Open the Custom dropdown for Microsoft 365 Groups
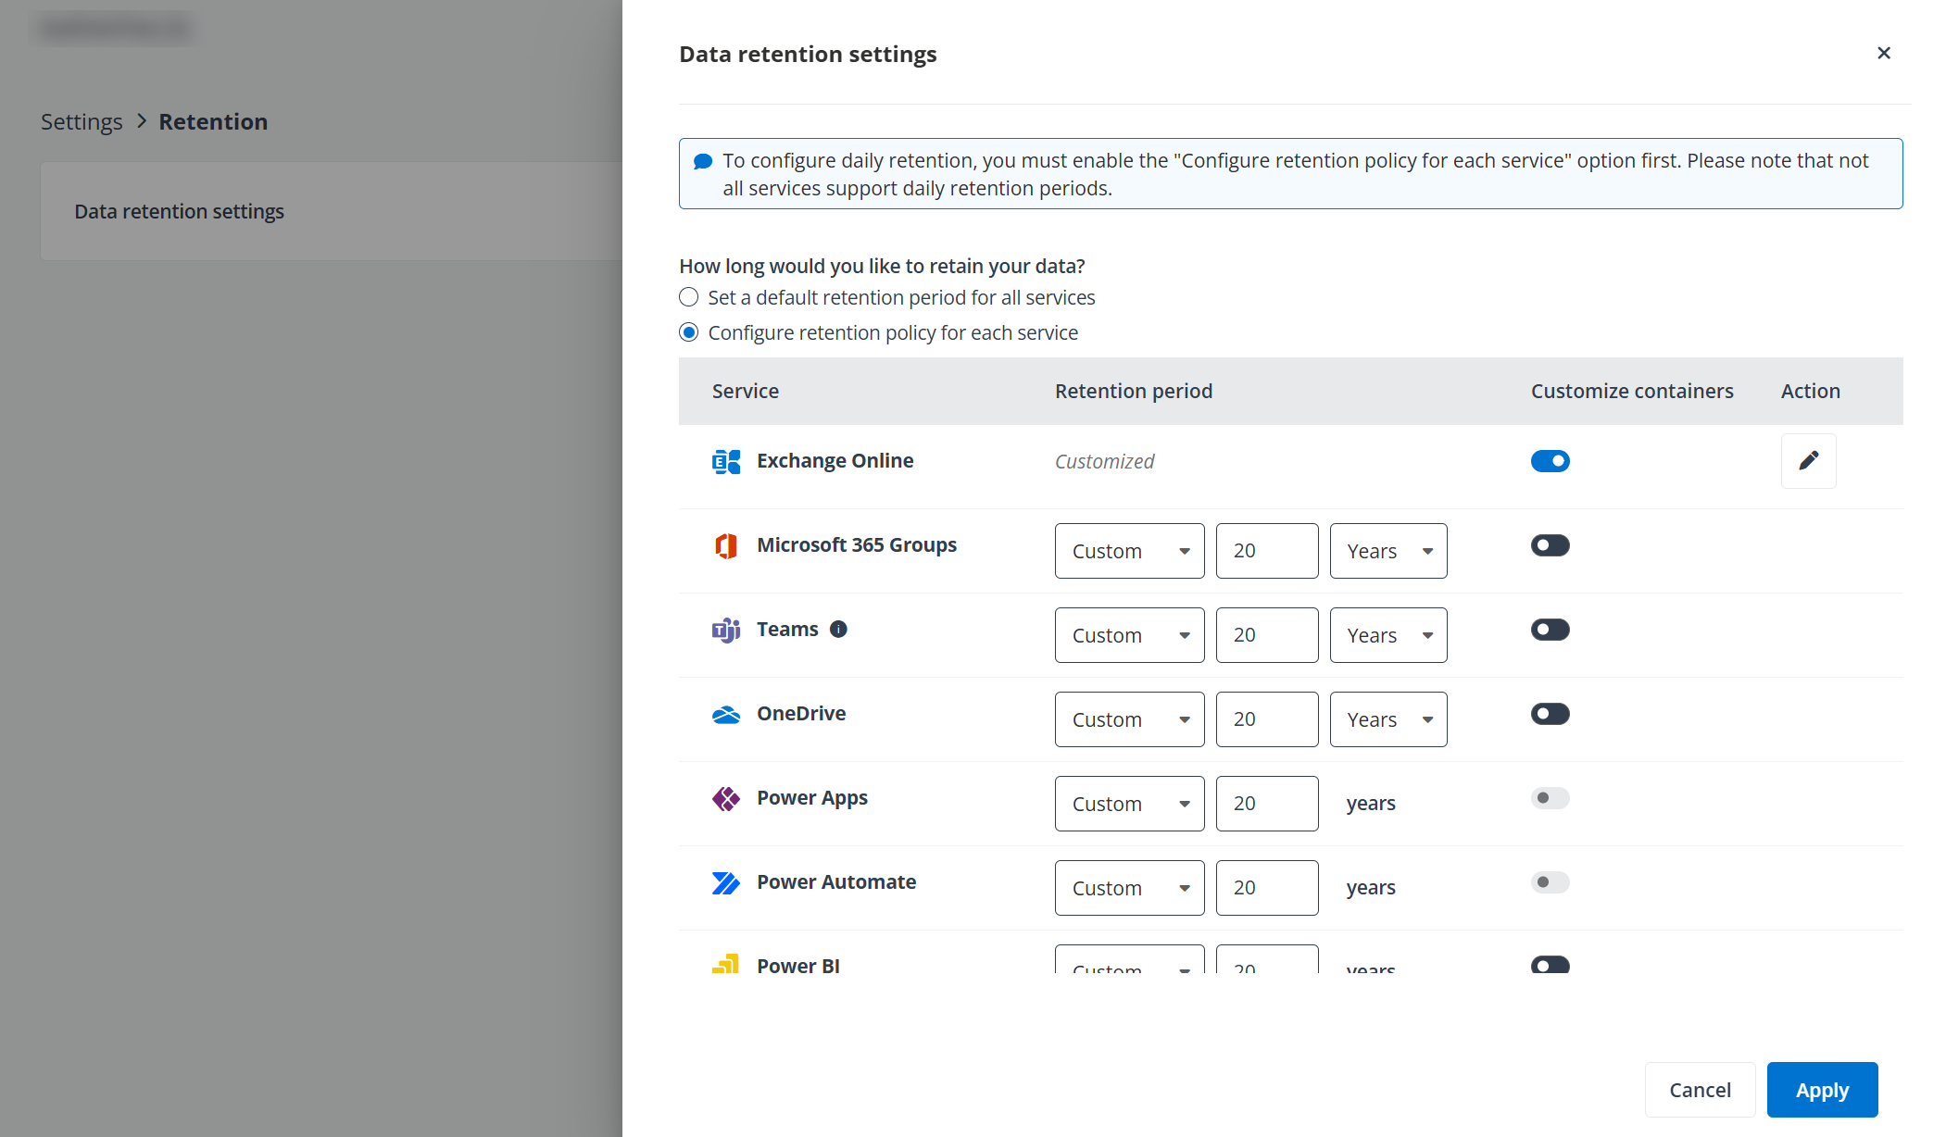 click(x=1129, y=550)
